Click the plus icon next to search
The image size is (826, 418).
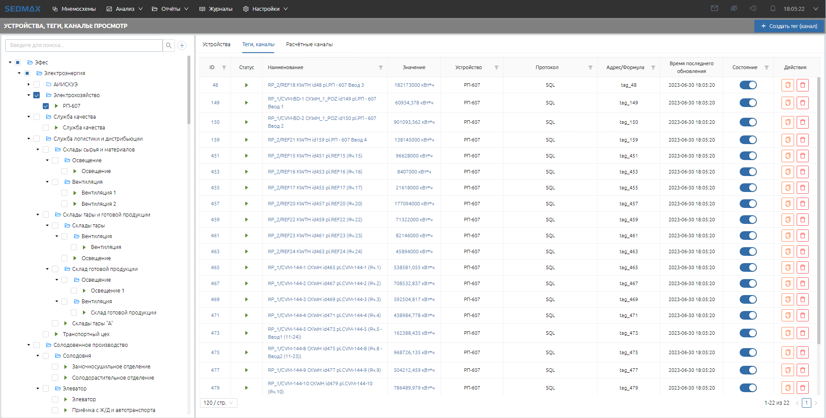click(x=182, y=45)
